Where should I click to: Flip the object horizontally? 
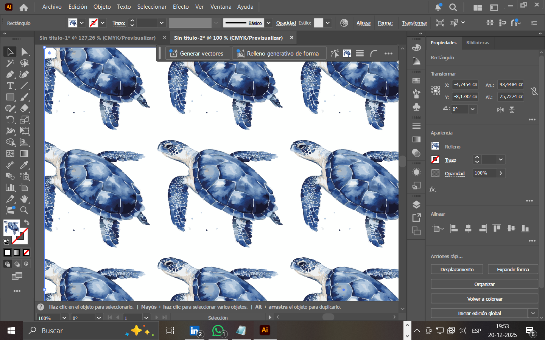coord(500,110)
